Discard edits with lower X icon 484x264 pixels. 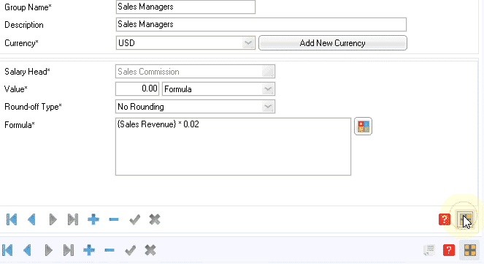point(150,250)
